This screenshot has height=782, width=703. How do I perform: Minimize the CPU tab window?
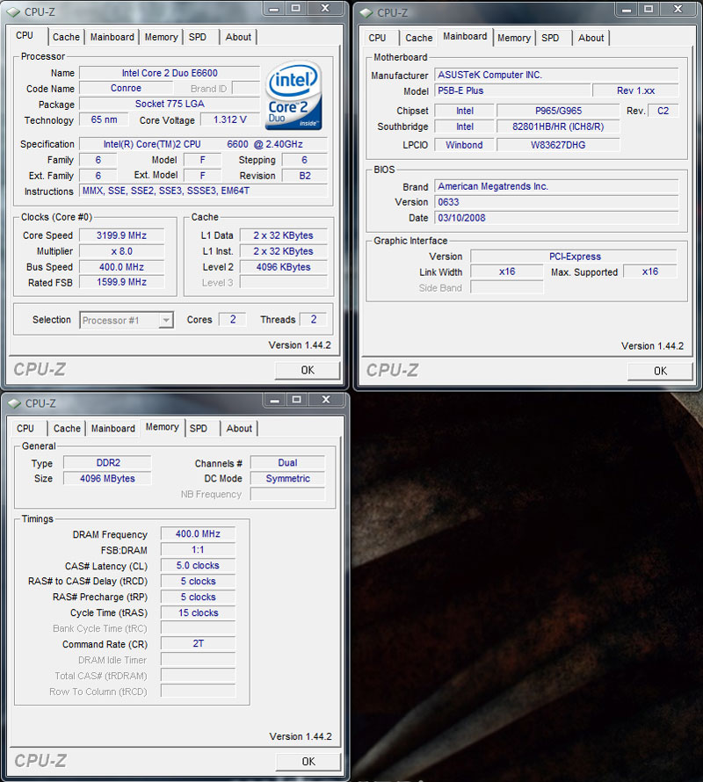click(273, 9)
